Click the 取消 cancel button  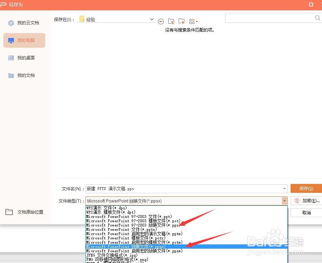tap(306, 213)
